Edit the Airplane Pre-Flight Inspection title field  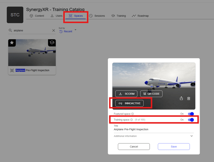coord(153,129)
